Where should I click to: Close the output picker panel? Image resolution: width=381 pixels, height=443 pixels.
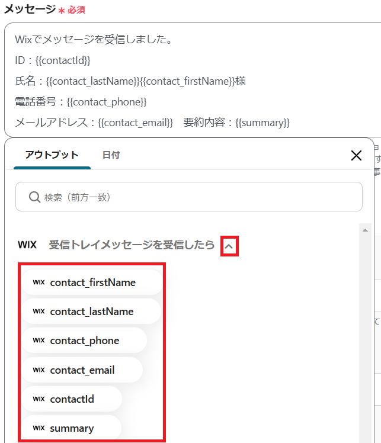[x=356, y=156]
